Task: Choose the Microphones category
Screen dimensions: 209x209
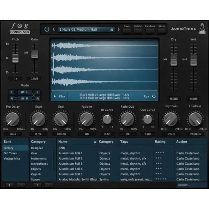Action: [39, 164]
